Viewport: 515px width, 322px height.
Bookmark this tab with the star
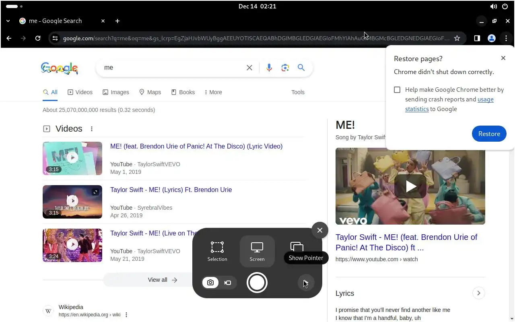pyautogui.click(x=457, y=38)
